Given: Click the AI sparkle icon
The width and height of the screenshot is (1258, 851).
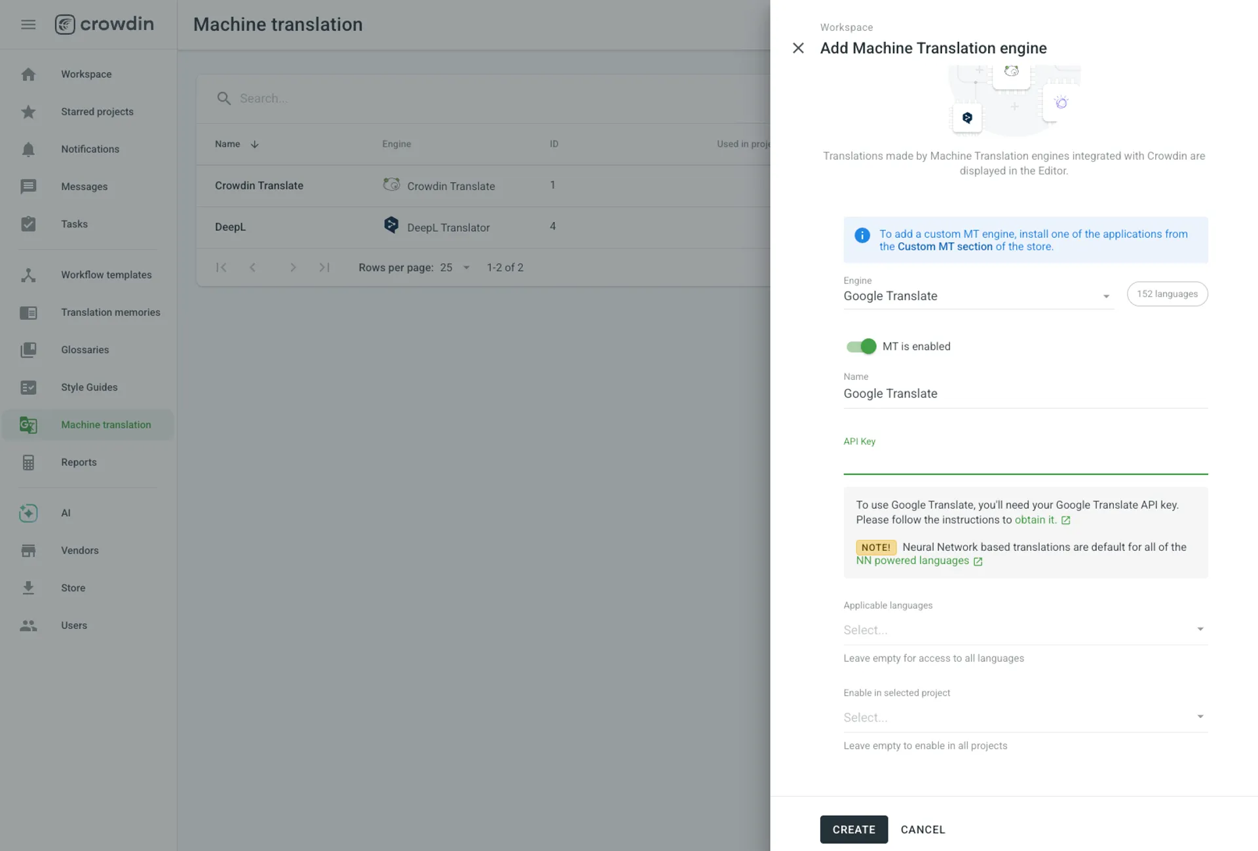Looking at the screenshot, I should [x=28, y=513].
